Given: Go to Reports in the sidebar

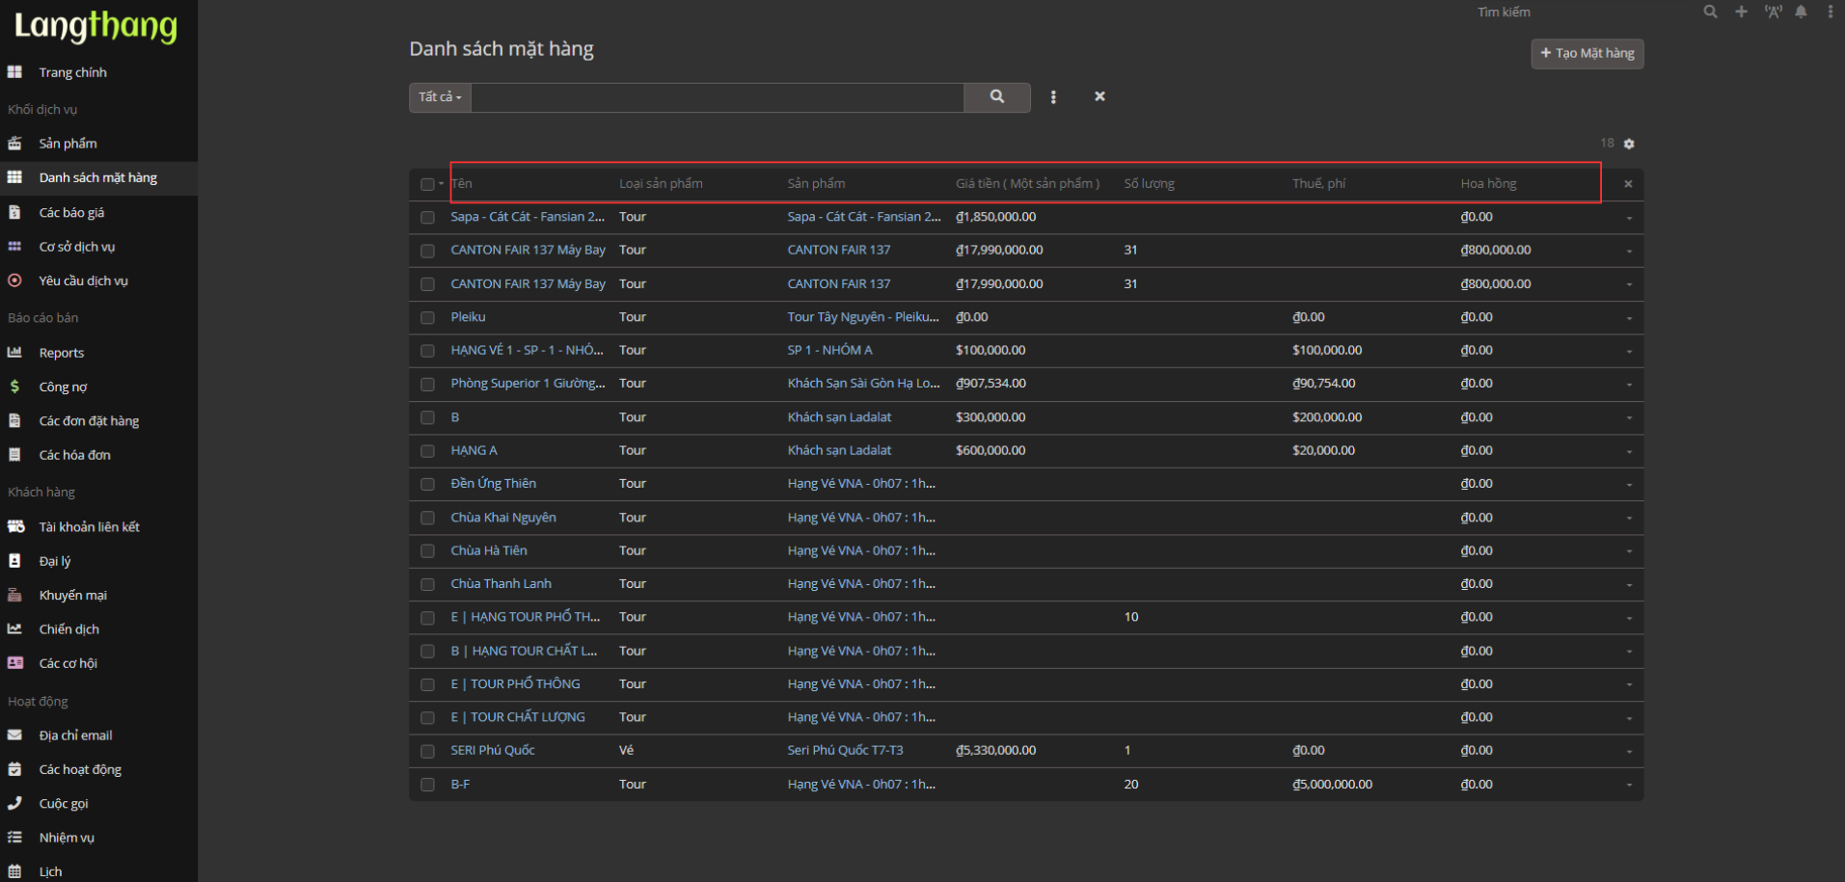Looking at the screenshot, I should click(62, 353).
